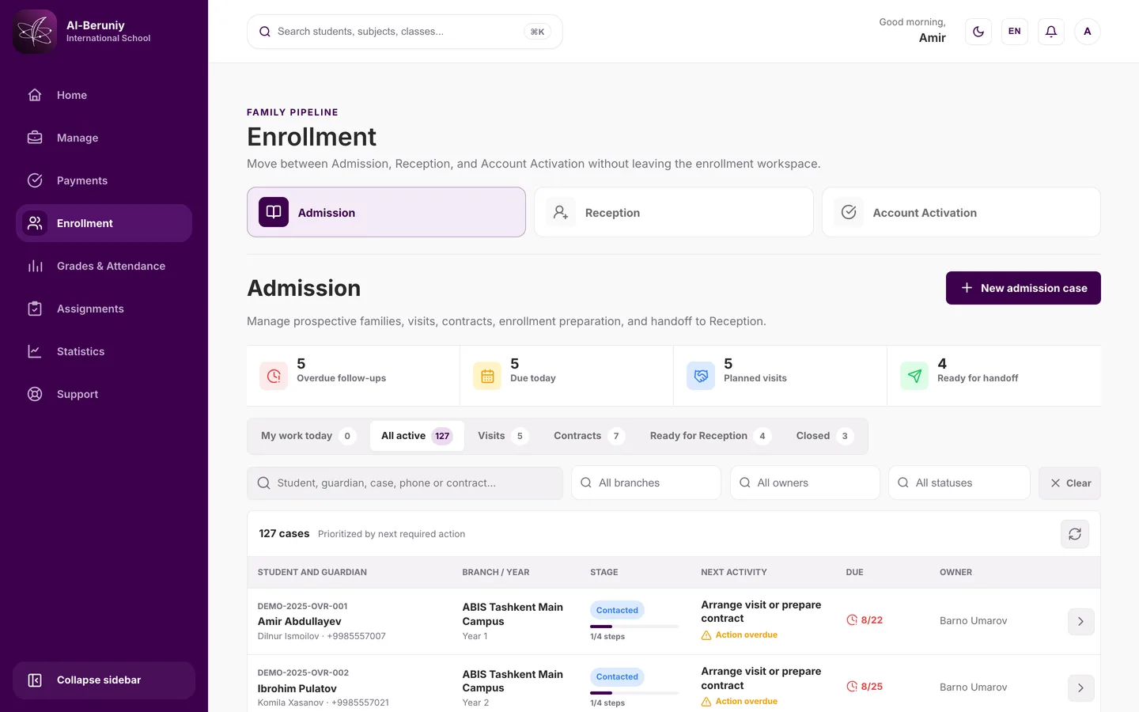Switch to the Contracts tab
This screenshot has height=712, width=1139.
(589, 436)
